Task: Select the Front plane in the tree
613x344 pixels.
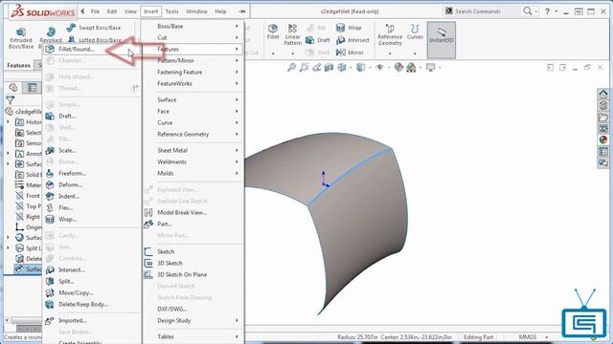Action: tap(28, 195)
